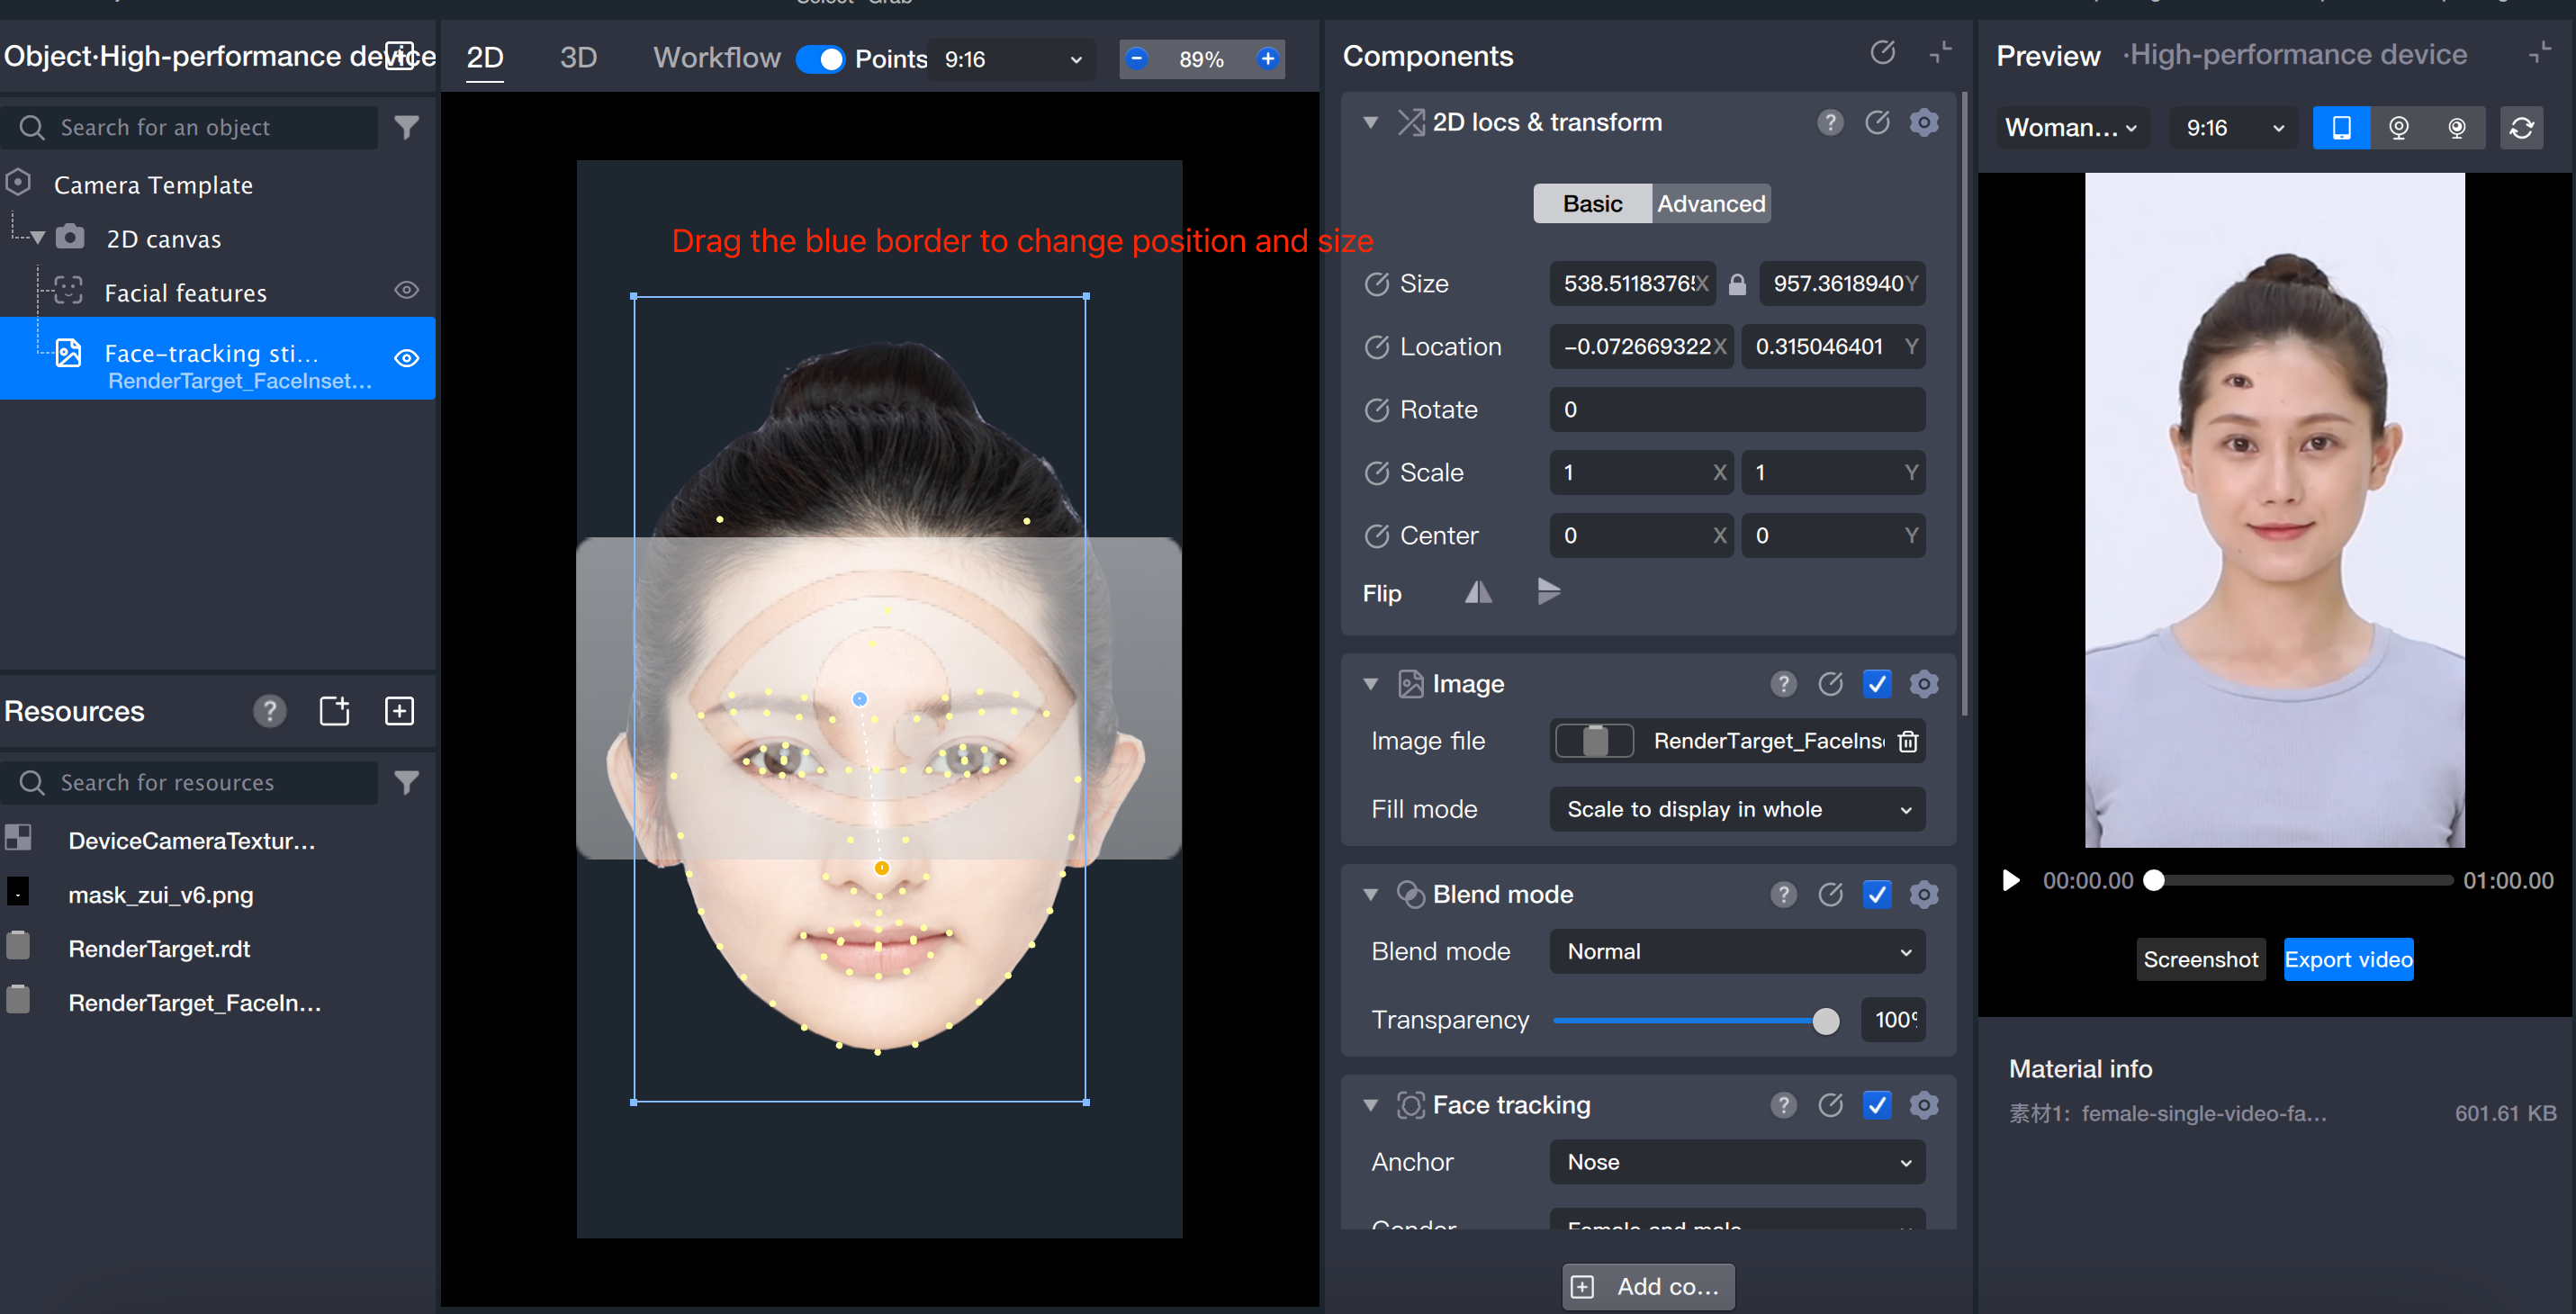Open help for Blend mode component
Viewport: 2576px width, 1314px height.
point(1783,894)
